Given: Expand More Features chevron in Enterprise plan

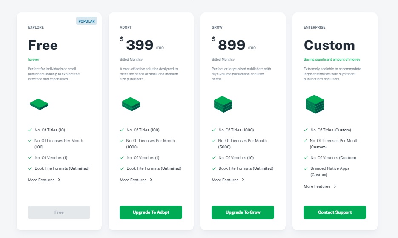Looking at the screenshot, I should click(x=335, y=186).
